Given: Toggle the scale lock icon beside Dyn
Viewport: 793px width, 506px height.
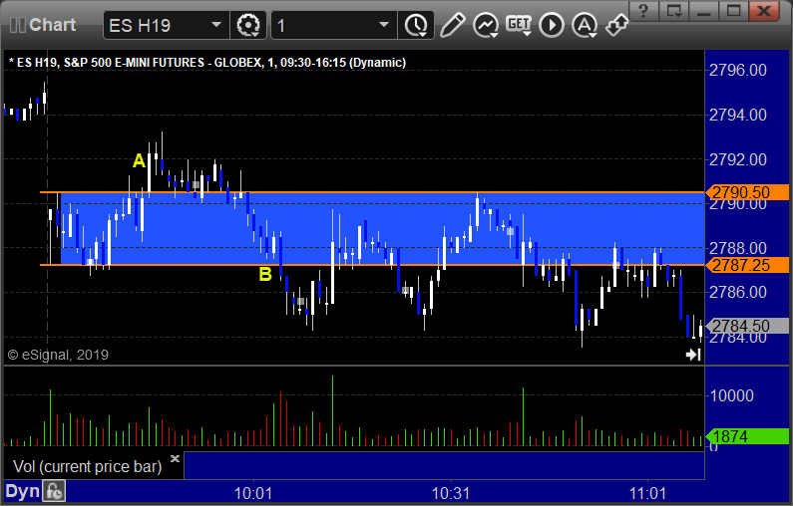Looking at the screenshot, I should tap(54, 491).
